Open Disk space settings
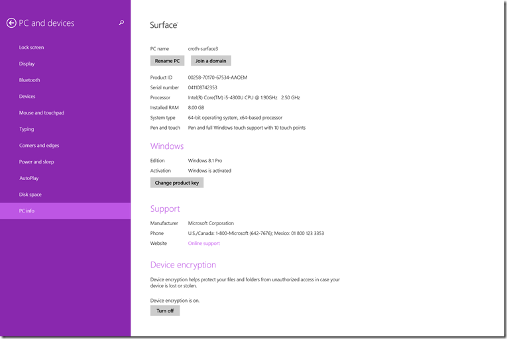Image resolution: width=507 pixels, height=339 pixels. 30,195
